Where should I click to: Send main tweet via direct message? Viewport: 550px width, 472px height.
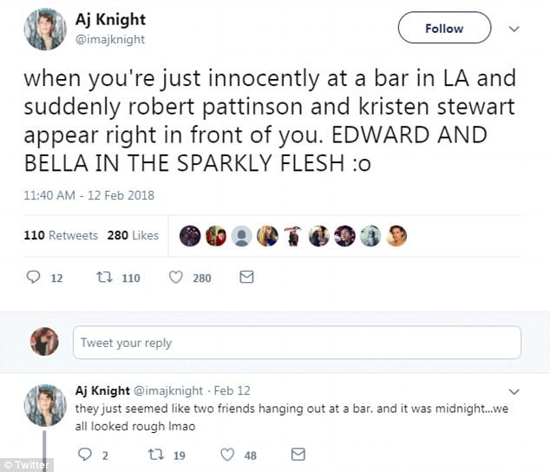pos(246,278)
